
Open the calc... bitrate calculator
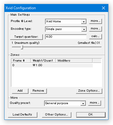pyautogui.click(x=96, y=36)
